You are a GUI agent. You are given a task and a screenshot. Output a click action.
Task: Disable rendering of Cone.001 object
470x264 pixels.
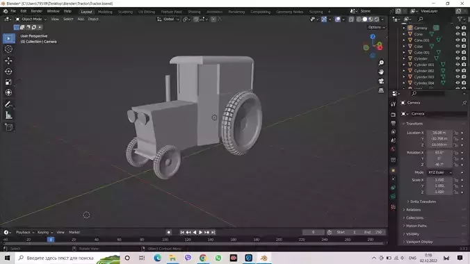tap(464, 40)
